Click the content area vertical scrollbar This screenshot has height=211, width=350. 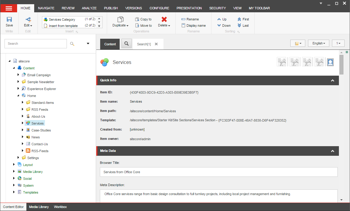click(341, 64)
